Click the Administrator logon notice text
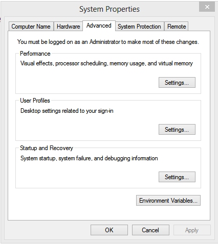 (108, 42)
